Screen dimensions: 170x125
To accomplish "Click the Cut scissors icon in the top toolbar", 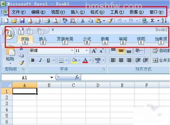I will coord(83,21).
